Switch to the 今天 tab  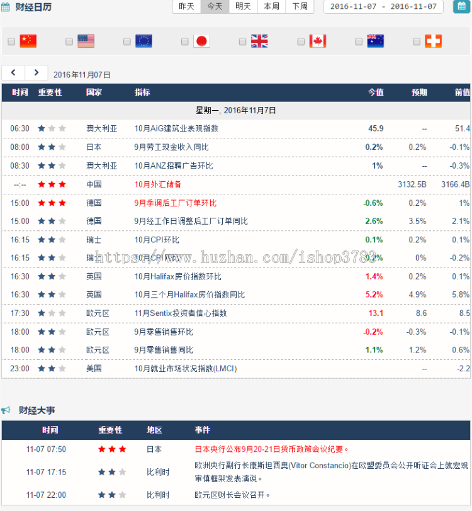point(215,6)
